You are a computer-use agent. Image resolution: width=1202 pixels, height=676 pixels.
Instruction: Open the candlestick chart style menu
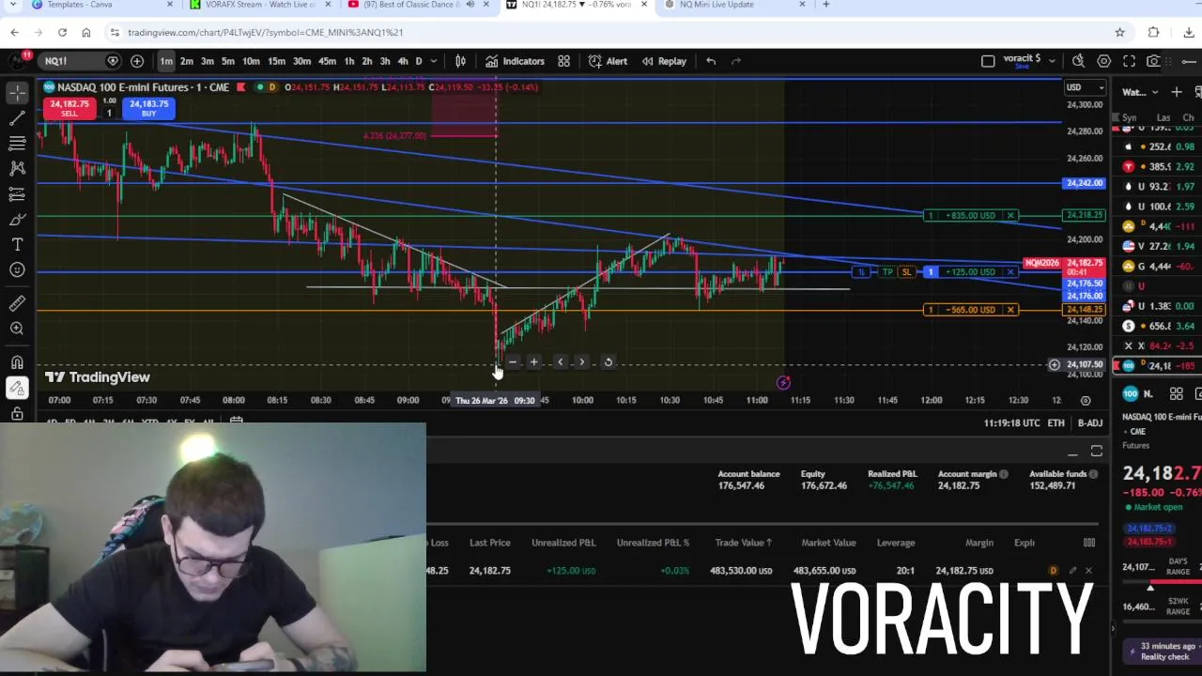pyautogui.click(x=461, y=61)
